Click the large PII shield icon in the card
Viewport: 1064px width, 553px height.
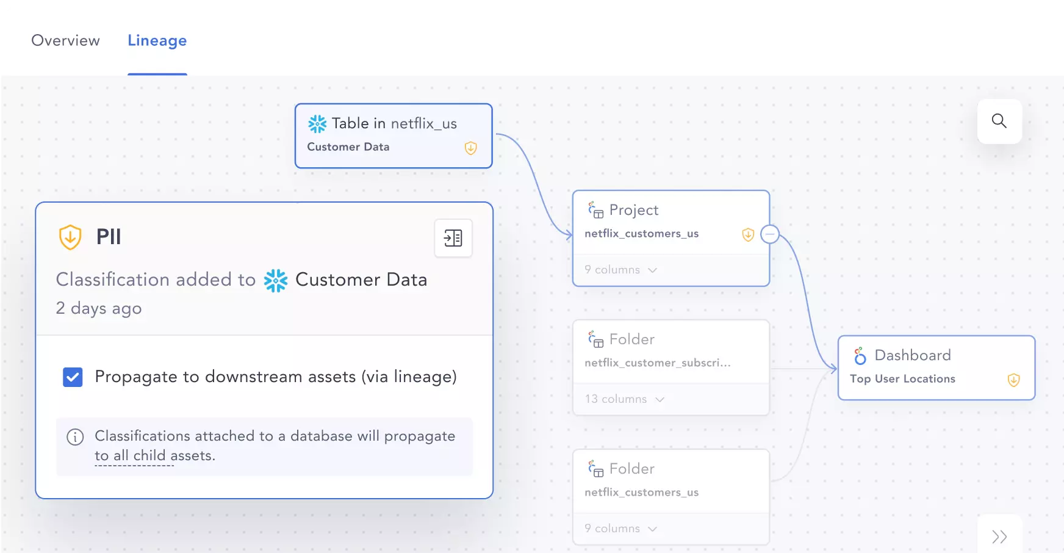click(70, 237)
